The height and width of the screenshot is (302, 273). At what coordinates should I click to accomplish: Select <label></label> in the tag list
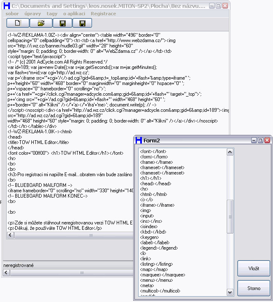[155, 243]
